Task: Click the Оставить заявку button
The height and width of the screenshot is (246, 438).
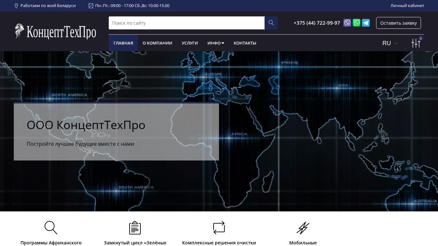Action: (399, 23)
